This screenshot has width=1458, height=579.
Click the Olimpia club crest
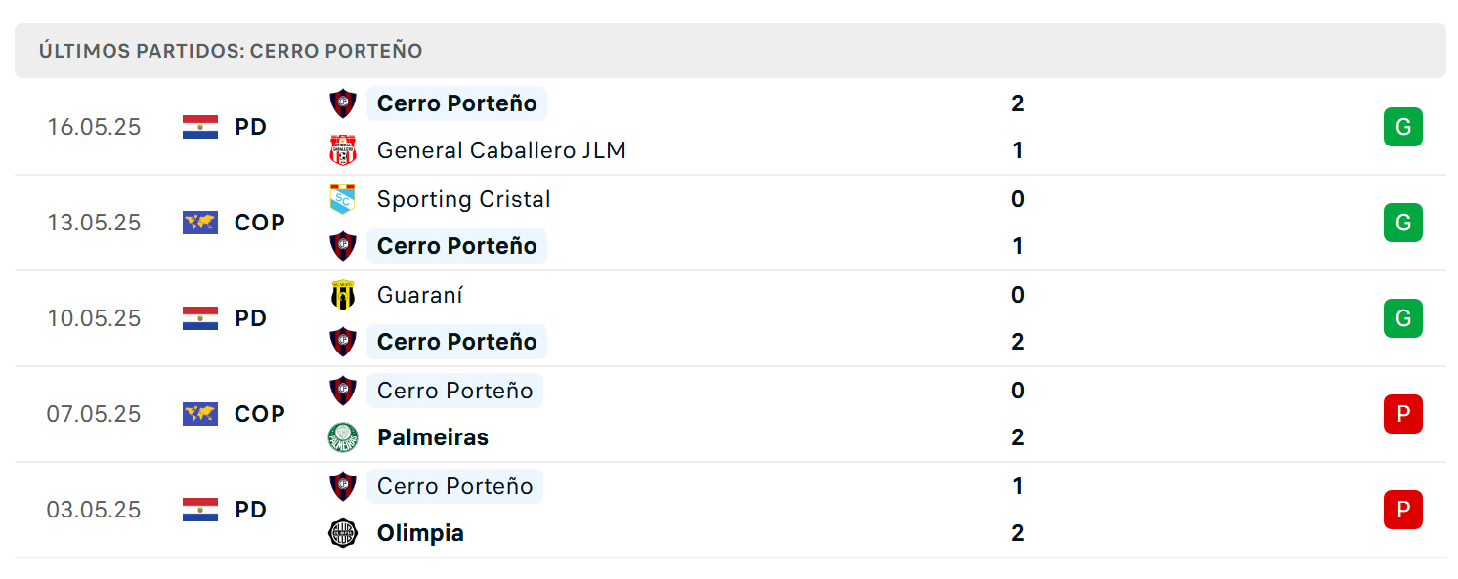(343, 533)
